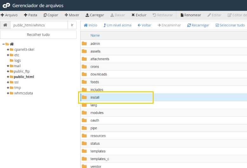Click the Editar toolbar button
Screen dimensions: 247x168
214,15
